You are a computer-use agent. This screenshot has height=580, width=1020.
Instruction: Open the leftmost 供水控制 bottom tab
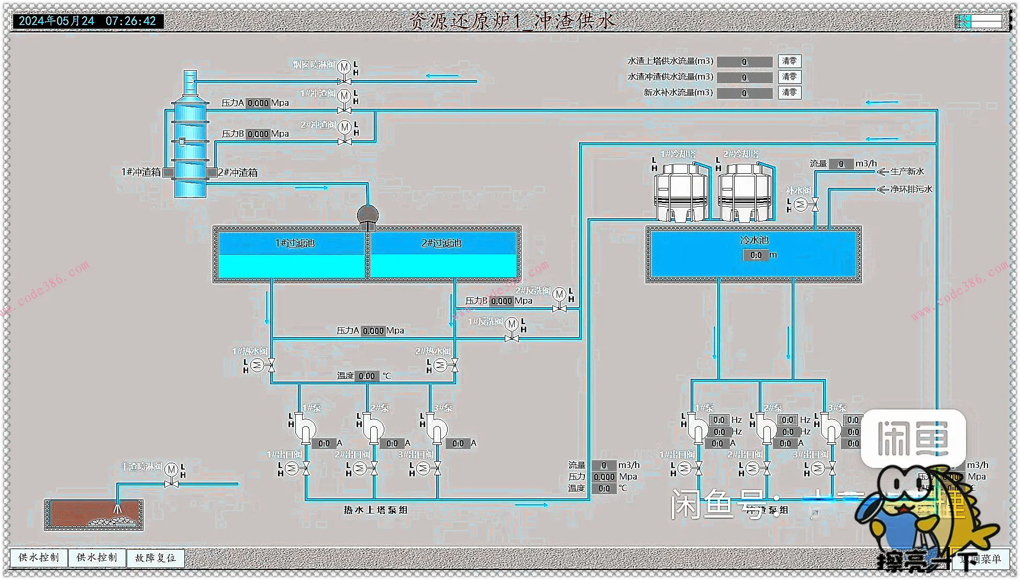pyautogui.click(x=39, y=558)
